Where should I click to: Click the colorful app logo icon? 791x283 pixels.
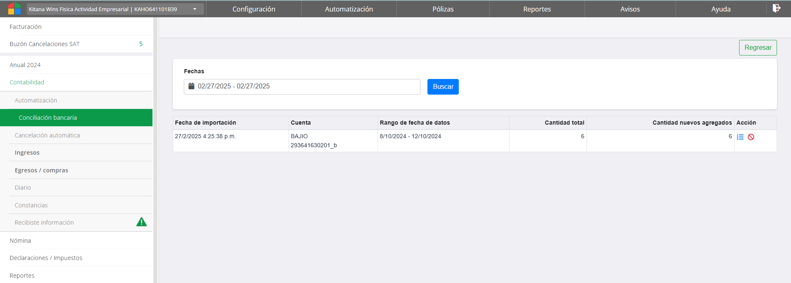click(14, 9)
